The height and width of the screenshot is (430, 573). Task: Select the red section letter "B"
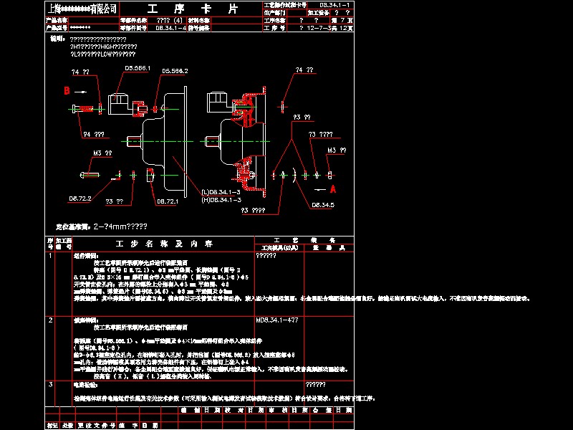[67, 90]
